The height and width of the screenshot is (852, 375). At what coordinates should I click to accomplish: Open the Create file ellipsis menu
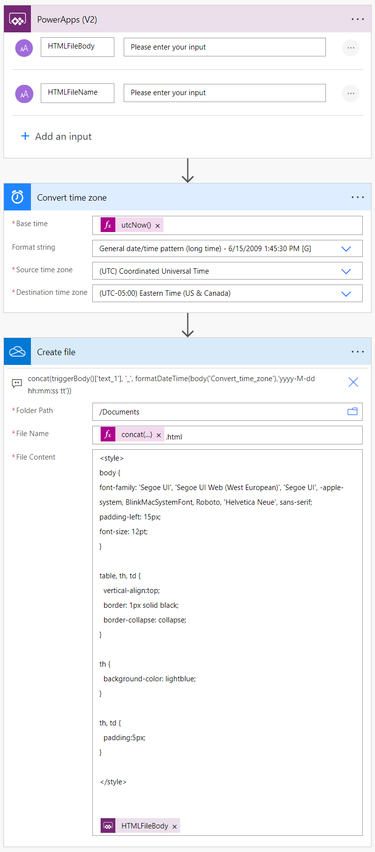pos(358,351)
